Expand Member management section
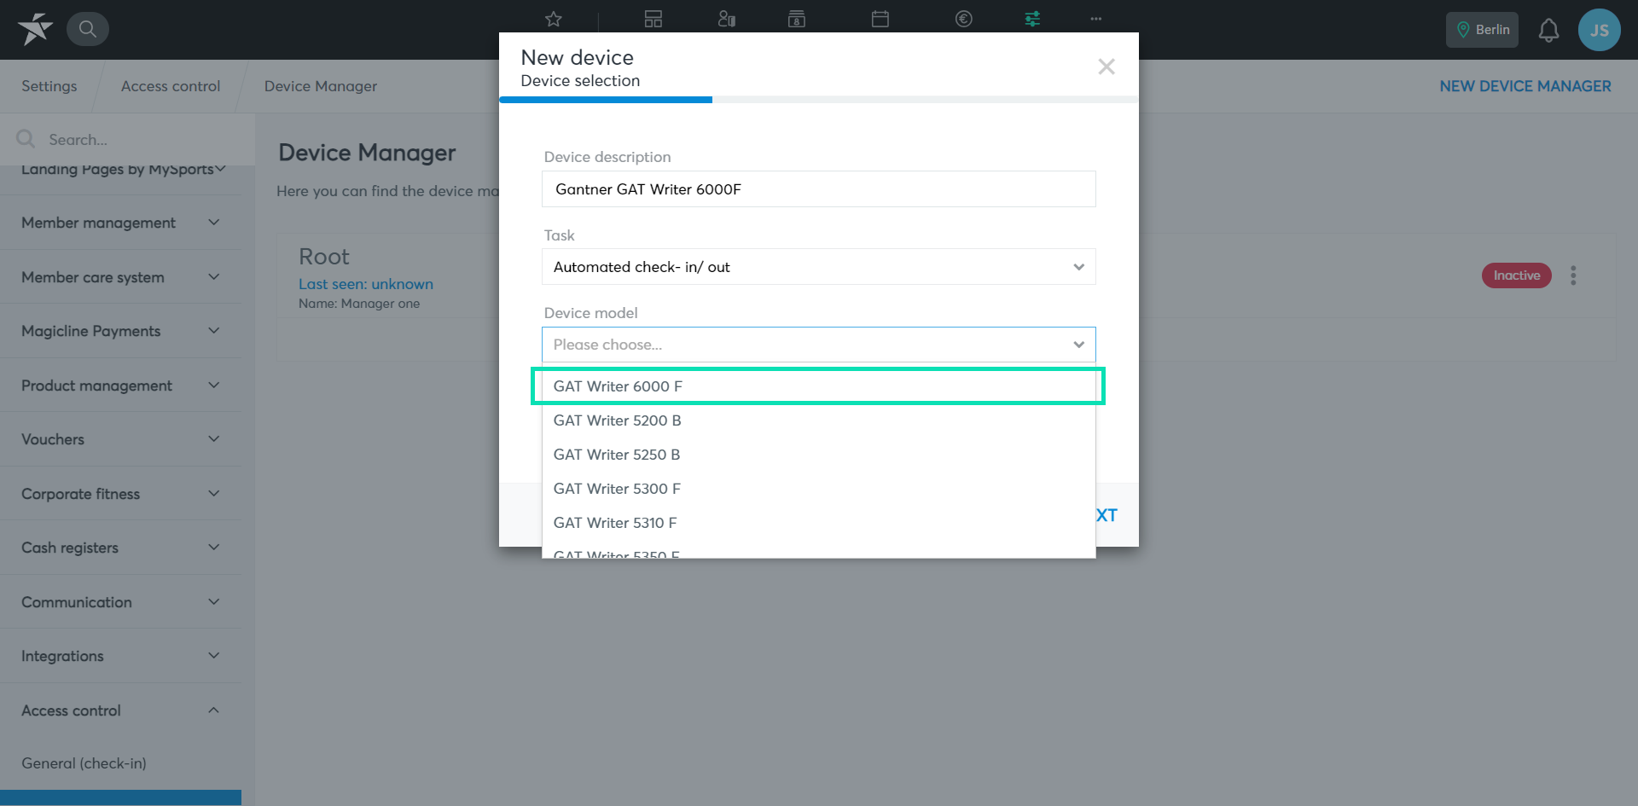This screenshot has width=1638, height=806. 120,223
